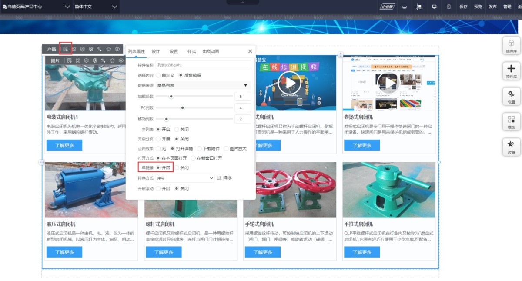Screen dimensions: 522x281
Task: Click the PC列数 slider handle
Action: point(183,107)
